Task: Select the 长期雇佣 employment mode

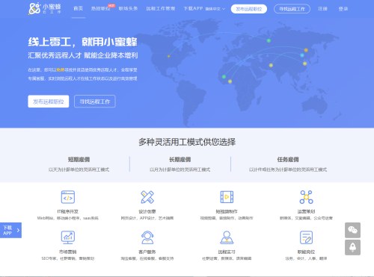Action: point(180,160)
